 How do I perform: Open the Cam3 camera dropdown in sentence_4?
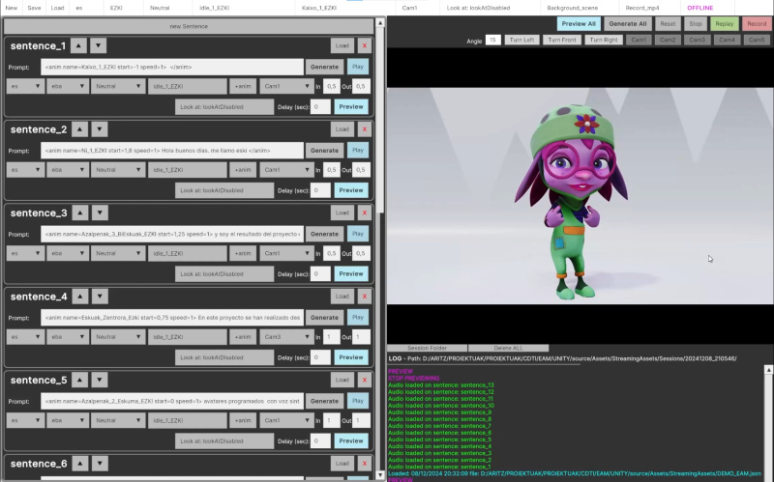click(x=286, y=337)
